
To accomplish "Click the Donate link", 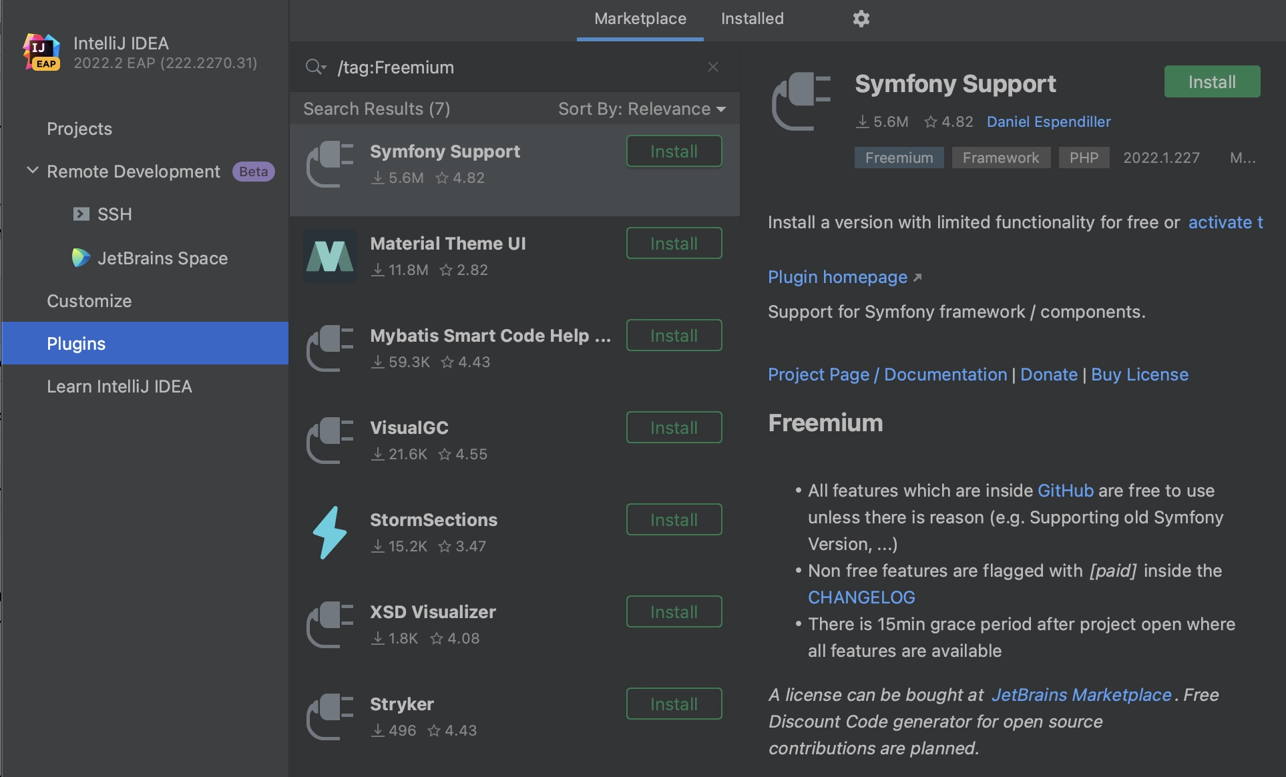I will coord(1049,374).
